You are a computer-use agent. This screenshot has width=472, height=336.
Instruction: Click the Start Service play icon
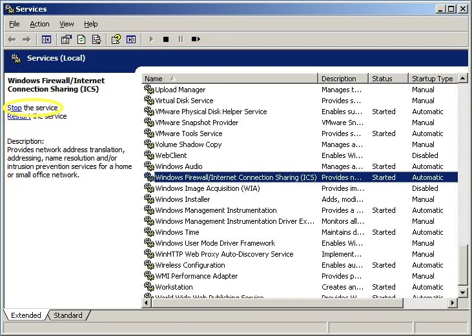click(x=151, y=39)
